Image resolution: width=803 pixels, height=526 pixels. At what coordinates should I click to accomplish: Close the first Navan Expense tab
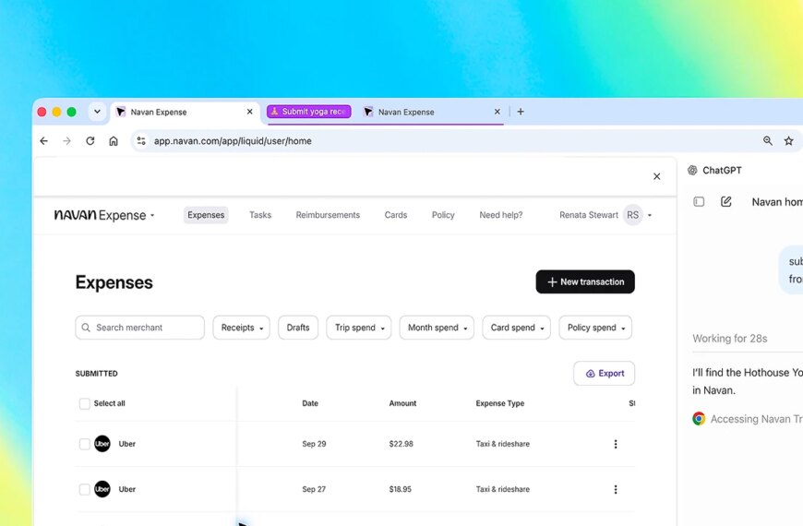pyautogui.click(x=249, y=112)
